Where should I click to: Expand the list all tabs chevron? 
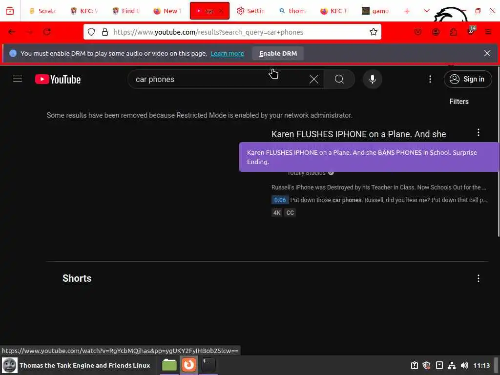coord(426,11)
